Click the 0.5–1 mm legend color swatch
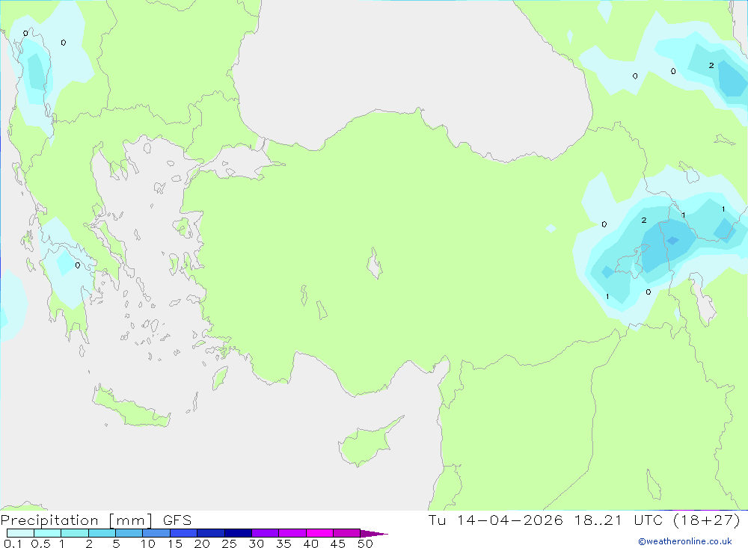Image resolution: width=748 pixels, height=548 pixels. (48, 533)
